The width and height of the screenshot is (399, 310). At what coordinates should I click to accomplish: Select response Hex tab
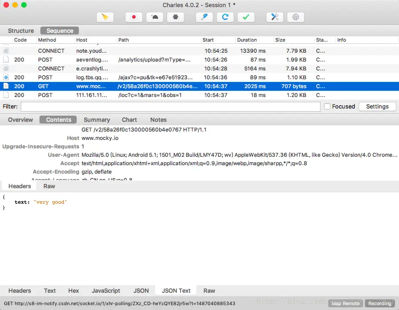[x=74, y=291]
